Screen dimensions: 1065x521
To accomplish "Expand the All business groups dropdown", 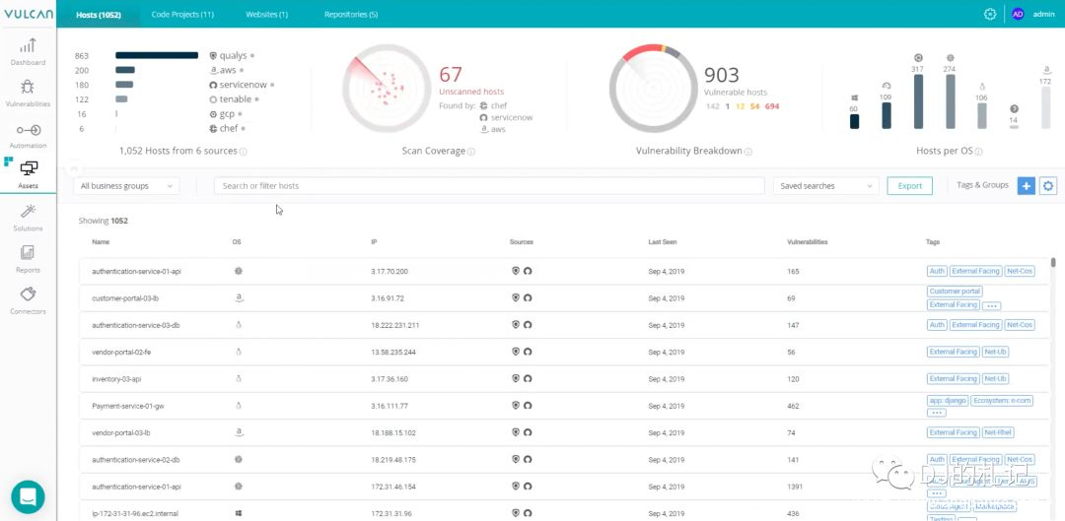I will (126, 186).
